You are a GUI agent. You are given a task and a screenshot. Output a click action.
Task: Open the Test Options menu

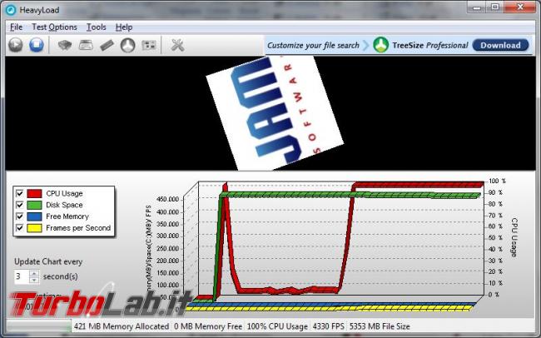[54, 27]
